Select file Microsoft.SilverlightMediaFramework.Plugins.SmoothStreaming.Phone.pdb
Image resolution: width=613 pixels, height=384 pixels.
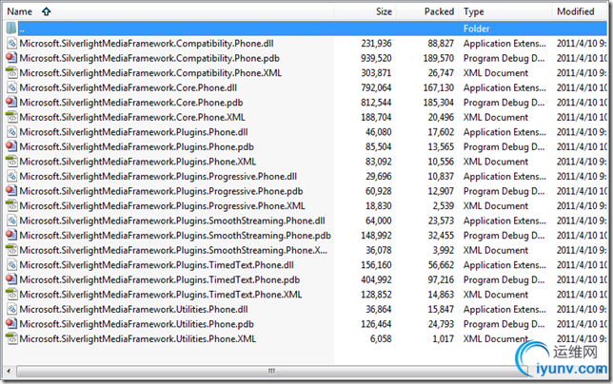(175, 236)
